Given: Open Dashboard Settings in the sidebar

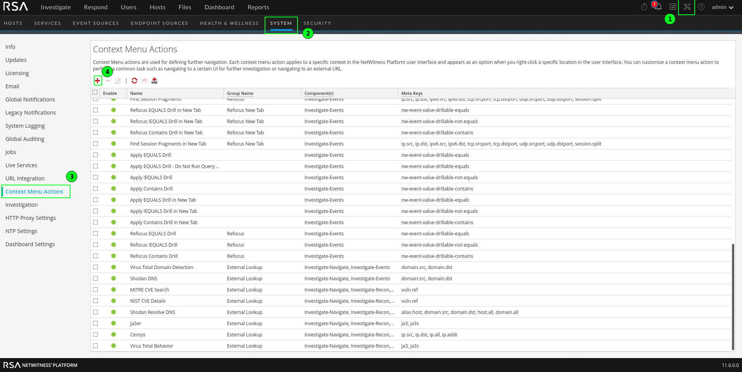Looking at the screenshot, I should click(x=30, y=244).
